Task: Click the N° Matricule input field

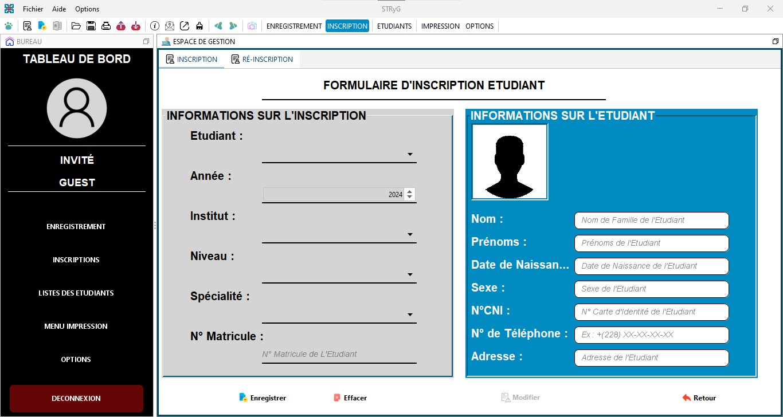Action: tap(339, 355)
